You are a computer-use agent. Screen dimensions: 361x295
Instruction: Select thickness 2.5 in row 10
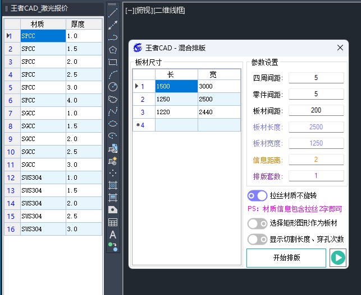(84, 152)
